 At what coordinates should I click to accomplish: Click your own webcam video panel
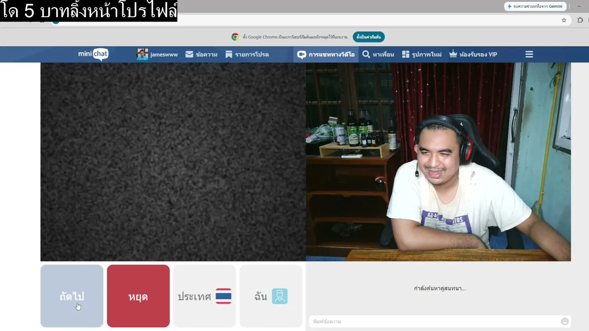[x=439, y=162]
